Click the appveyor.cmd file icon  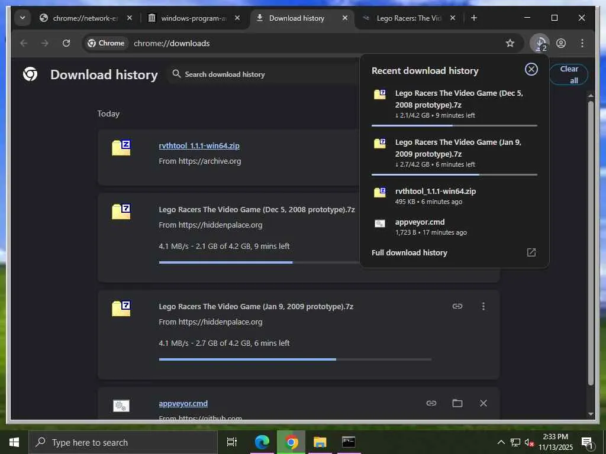click(x=121, y=406)
